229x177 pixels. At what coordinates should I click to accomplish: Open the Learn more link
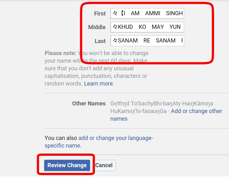pyautogui.click(x=98, y=84)
